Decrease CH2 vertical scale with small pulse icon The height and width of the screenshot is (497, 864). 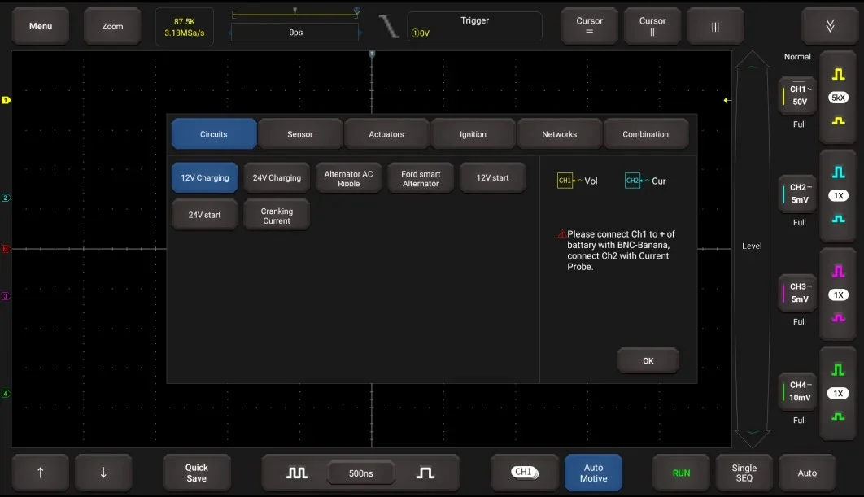coord(838,219)
